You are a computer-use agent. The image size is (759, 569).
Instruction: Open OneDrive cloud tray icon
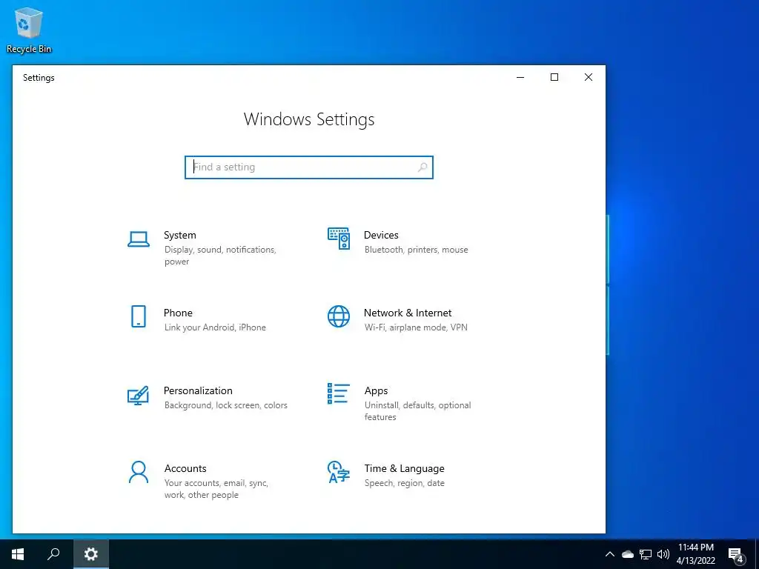(x=628, y=554)
